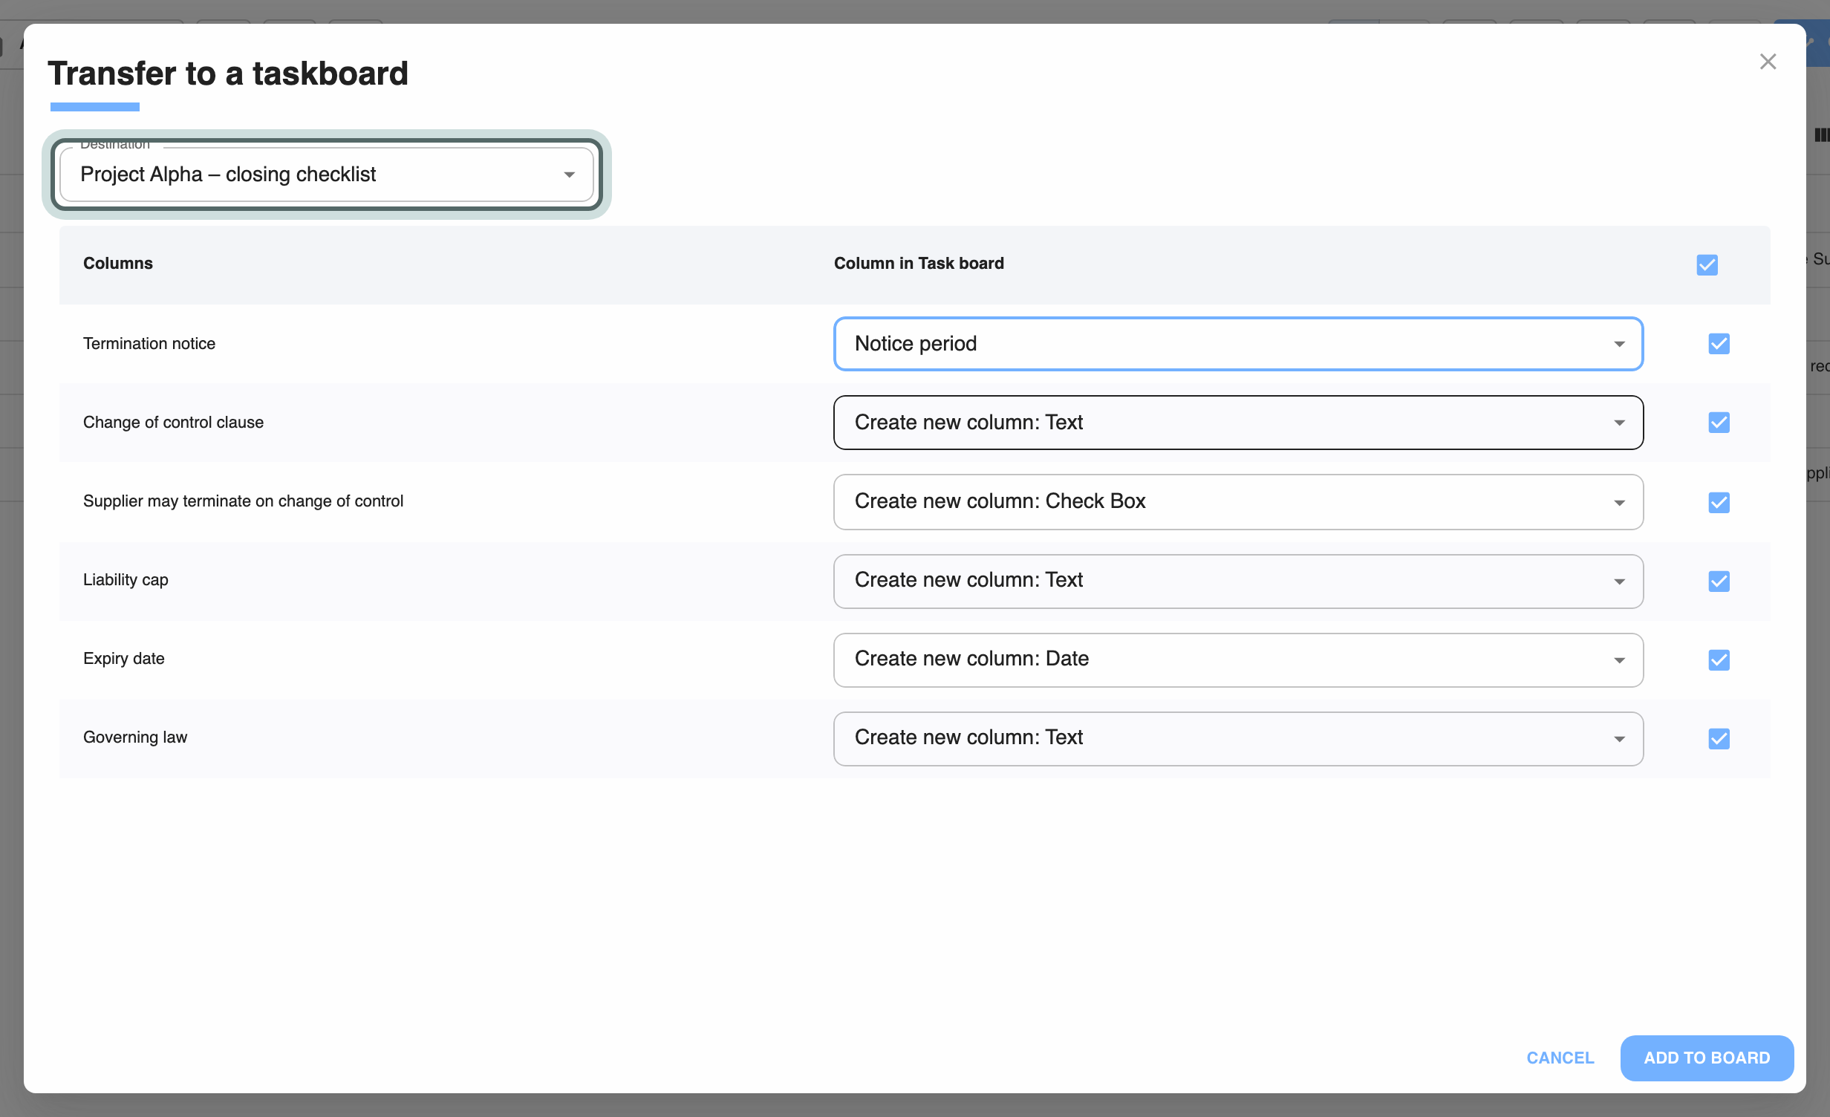Uncheck the Expiry date checkbox
This screenshot has width=1830, height=1117.
1719,660
